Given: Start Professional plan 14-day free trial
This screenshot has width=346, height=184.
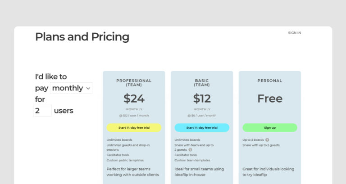Looking at the screenshot, I should pos(134,128).
